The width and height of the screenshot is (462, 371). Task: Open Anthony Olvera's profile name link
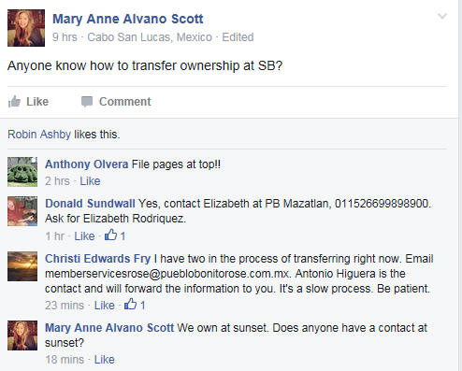click(87, 164)
